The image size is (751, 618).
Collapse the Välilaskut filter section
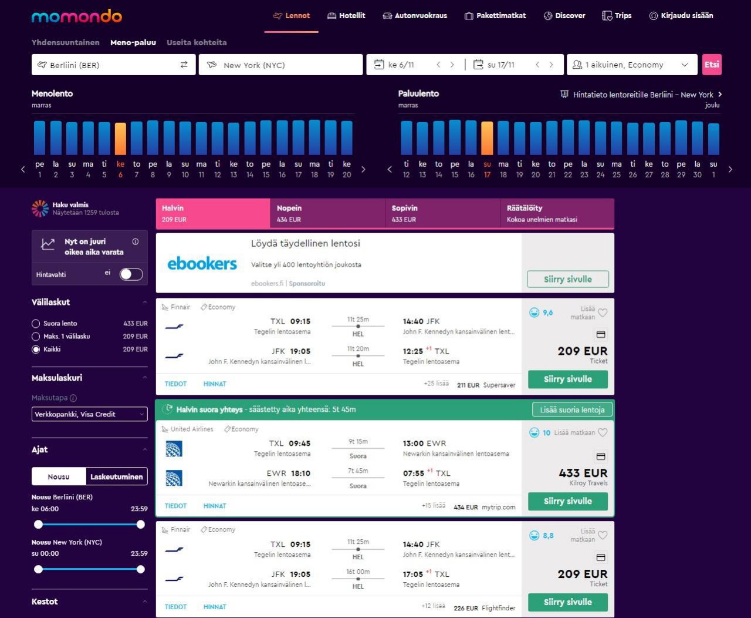[144, 303]
